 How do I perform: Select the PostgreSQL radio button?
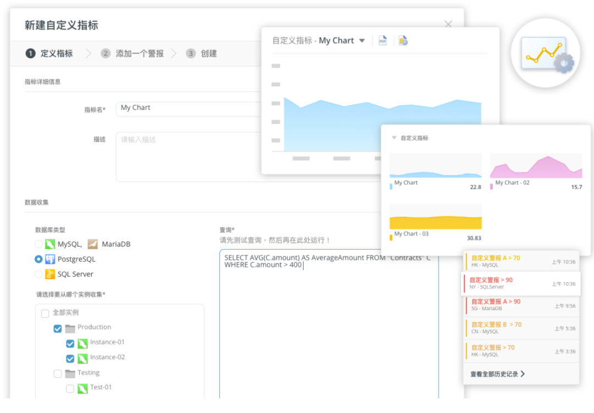[x=38, y=259]
